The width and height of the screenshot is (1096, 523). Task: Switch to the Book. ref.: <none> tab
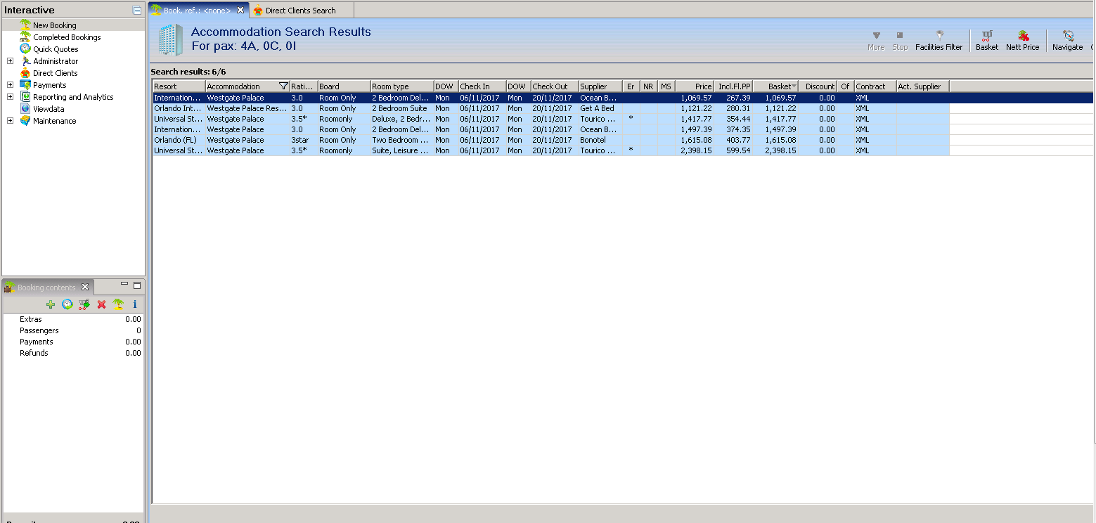[x=197, y=11]
